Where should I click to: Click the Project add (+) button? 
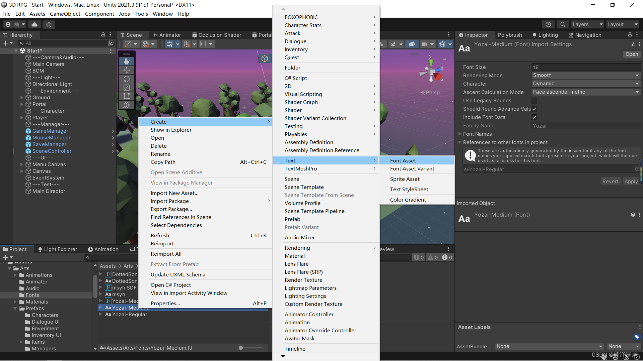7,257
